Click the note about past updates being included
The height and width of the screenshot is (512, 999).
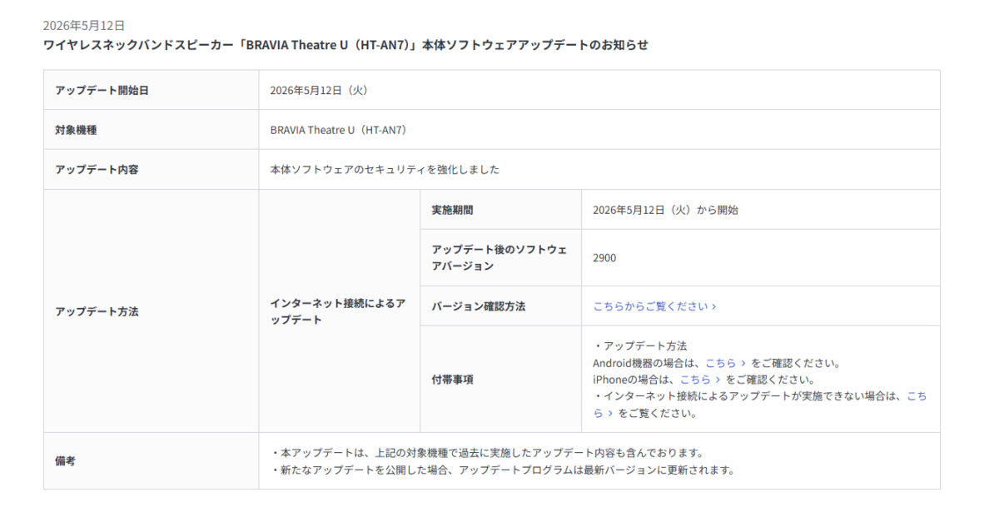(x=488, y=453)
